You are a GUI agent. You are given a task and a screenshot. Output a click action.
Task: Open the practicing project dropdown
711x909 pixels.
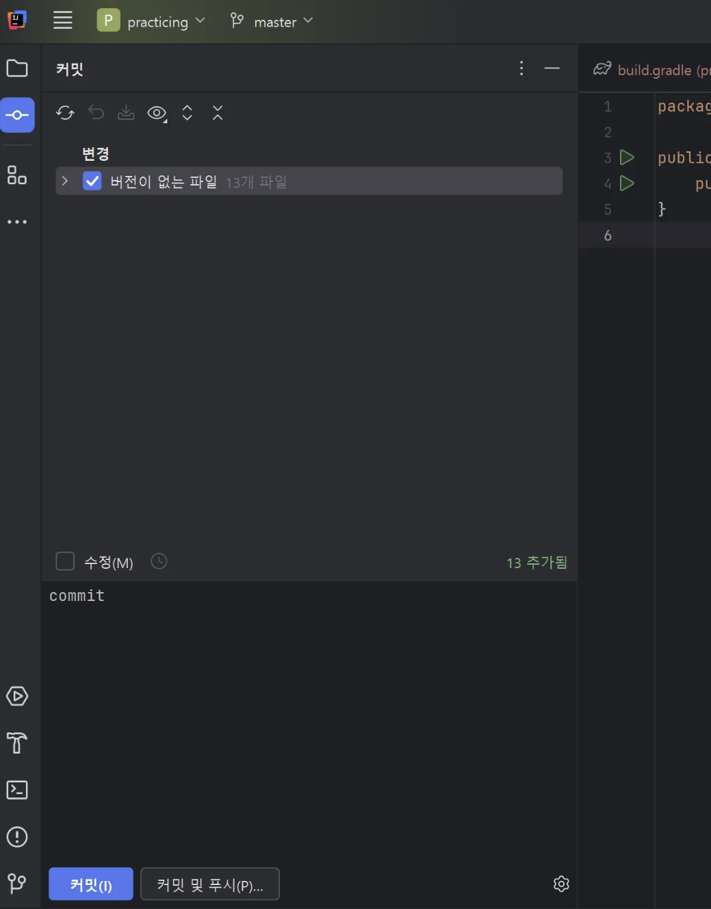coord(151,21)
